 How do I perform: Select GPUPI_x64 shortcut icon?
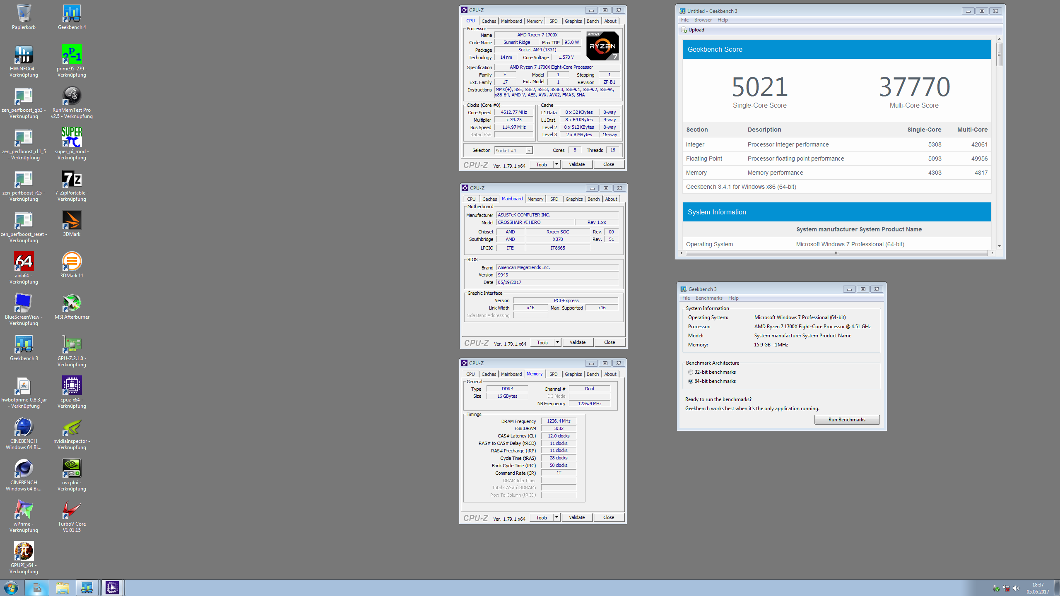24,558
